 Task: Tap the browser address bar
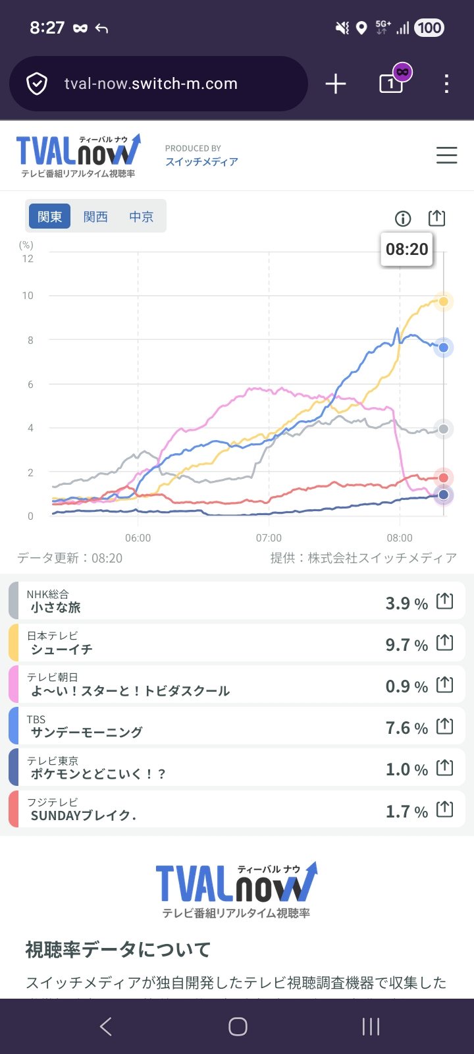tap(158, 84)
